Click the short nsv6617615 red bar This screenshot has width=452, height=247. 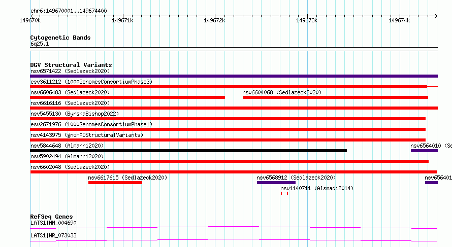click(x=115, y=183)
